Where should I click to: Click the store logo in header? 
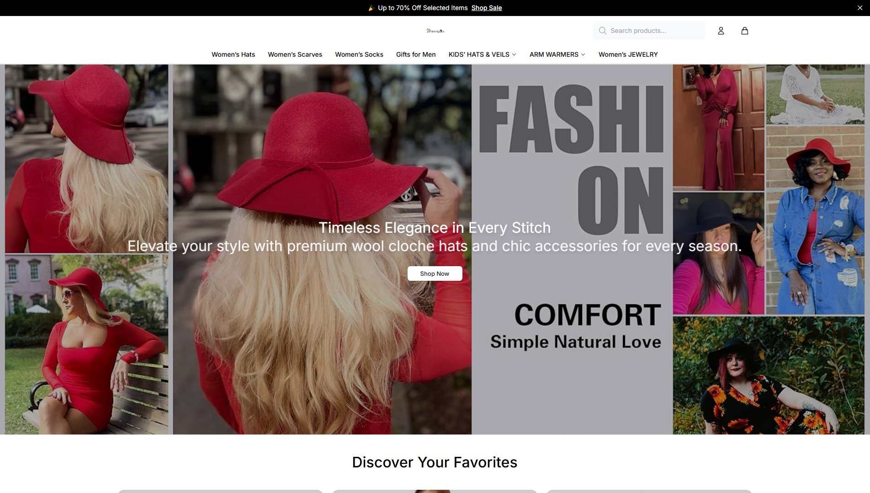(x=435, y=31)
